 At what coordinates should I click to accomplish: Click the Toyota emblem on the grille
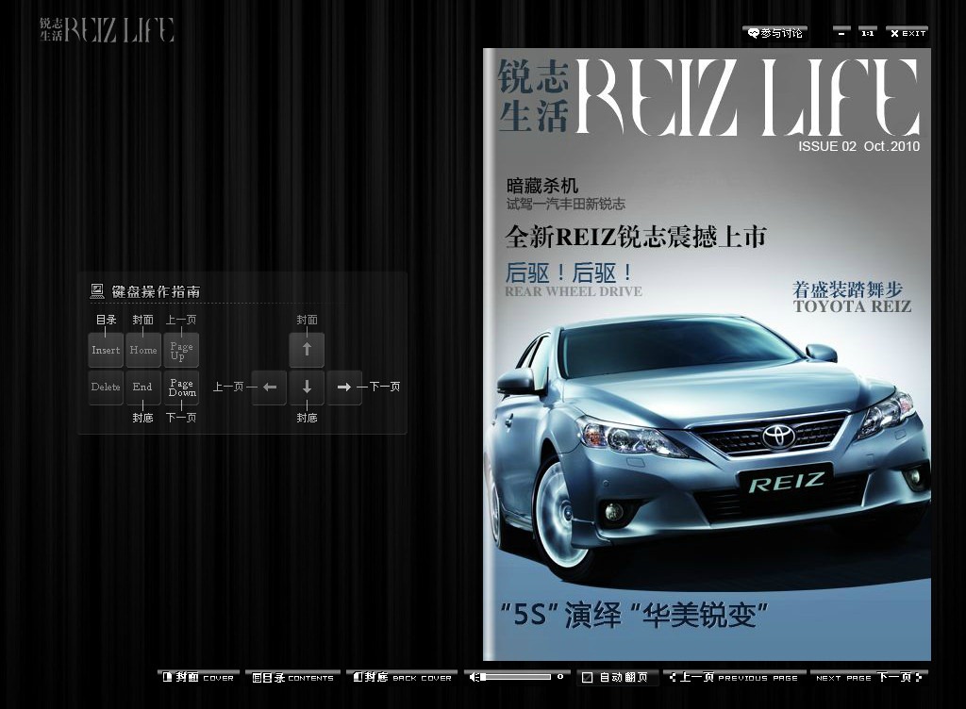pyautogui.click(x=779, y=436)
